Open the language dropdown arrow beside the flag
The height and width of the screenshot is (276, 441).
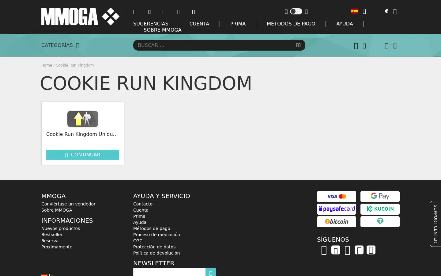click(364, 11)
